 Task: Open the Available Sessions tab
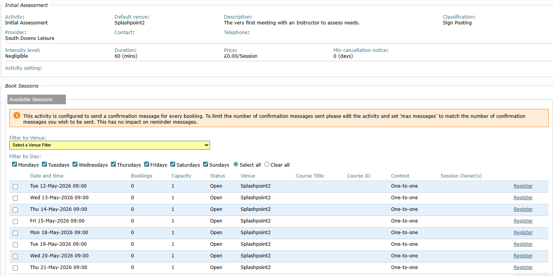36,100
